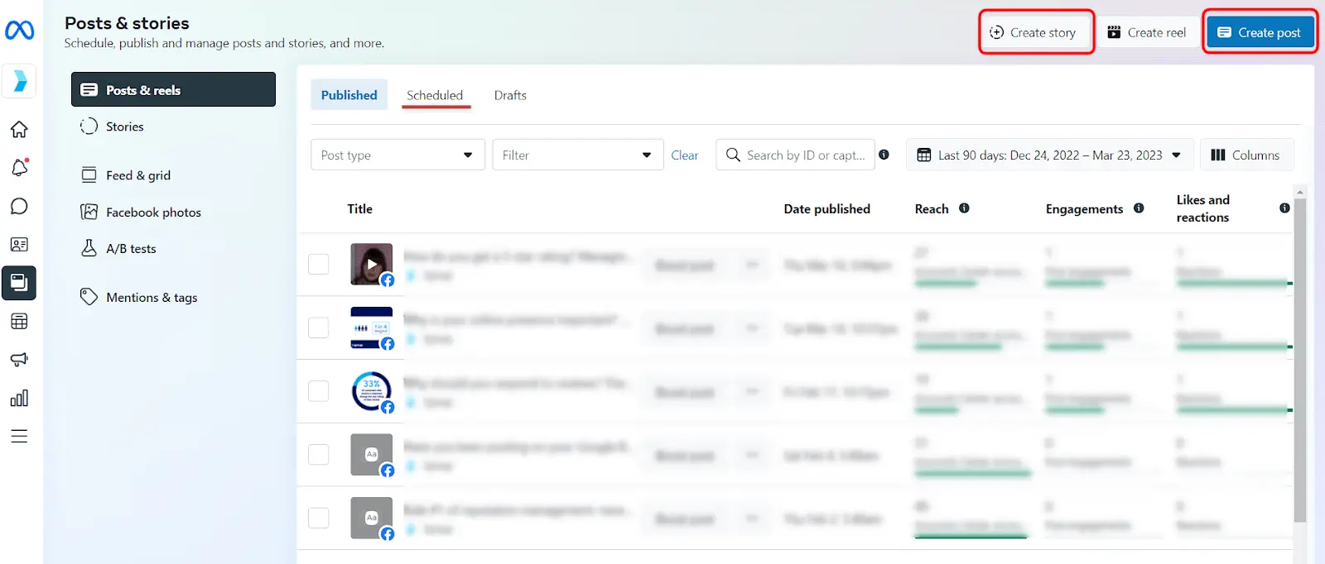1325x564 pixels.
Task: Select checkbox for the 33% chart post
Action: [318, 391]
